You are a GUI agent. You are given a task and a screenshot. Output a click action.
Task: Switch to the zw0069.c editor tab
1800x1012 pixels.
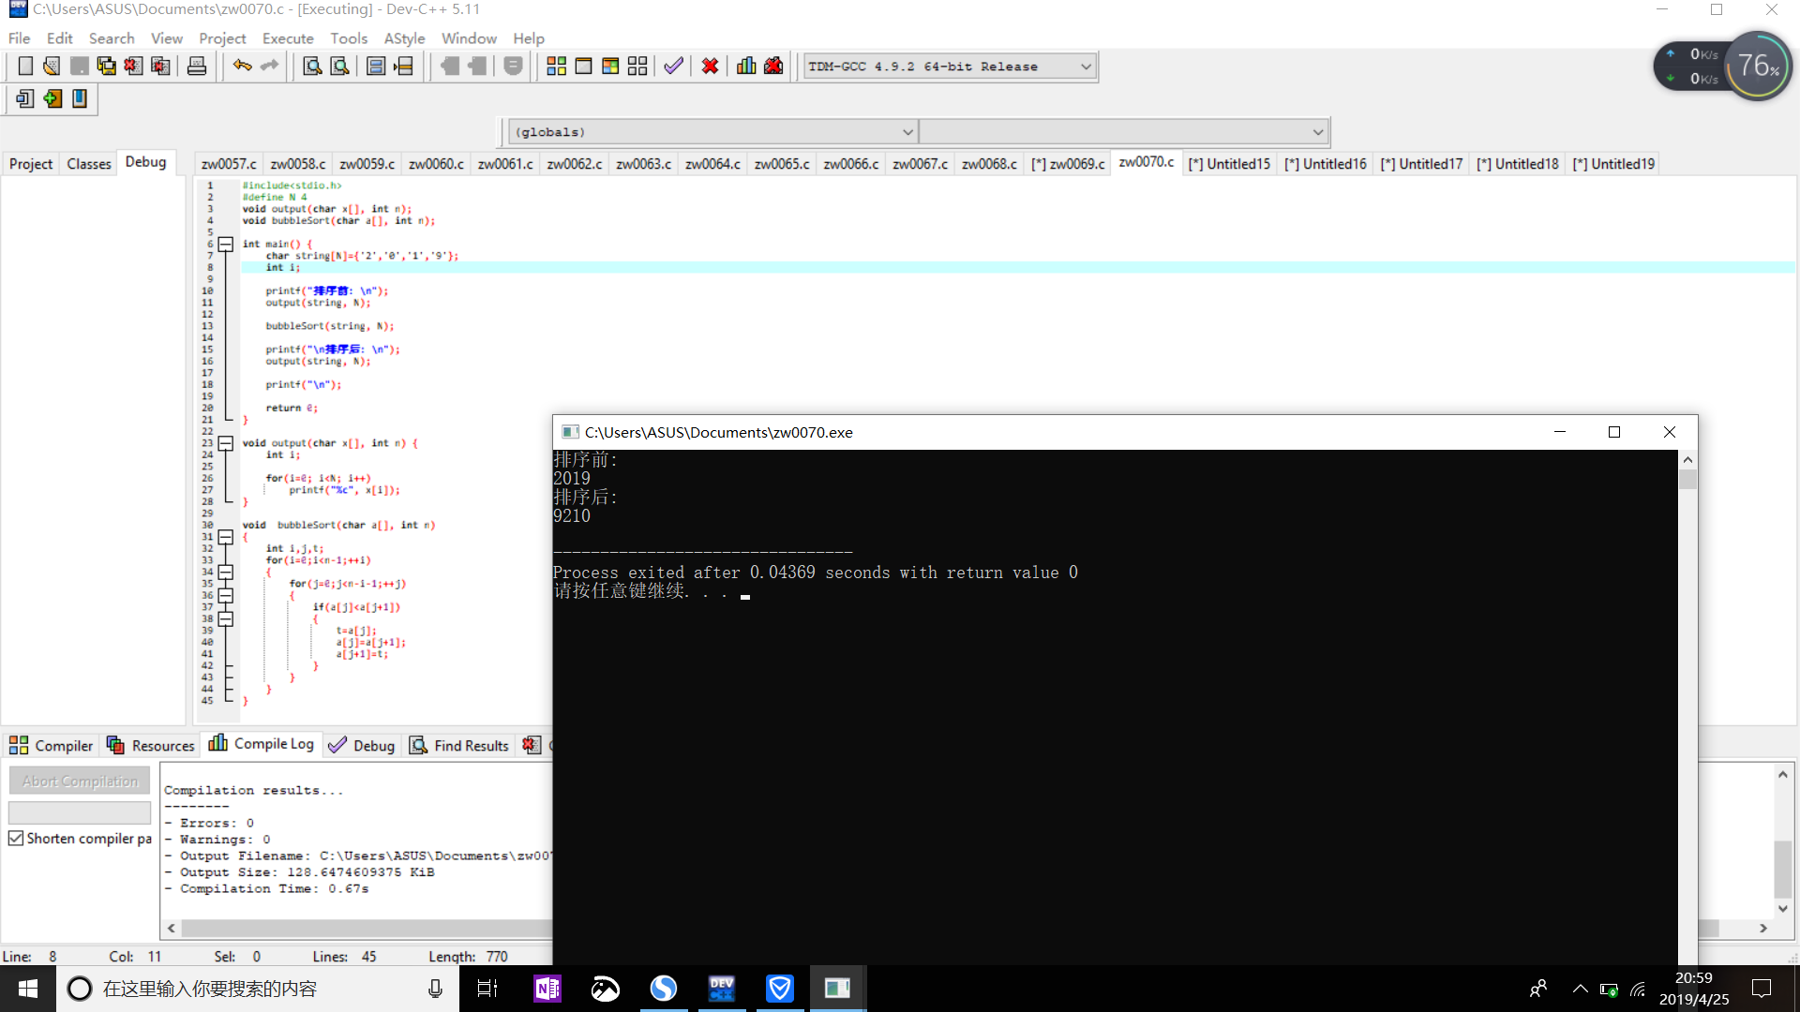[x=1068, y=164]
